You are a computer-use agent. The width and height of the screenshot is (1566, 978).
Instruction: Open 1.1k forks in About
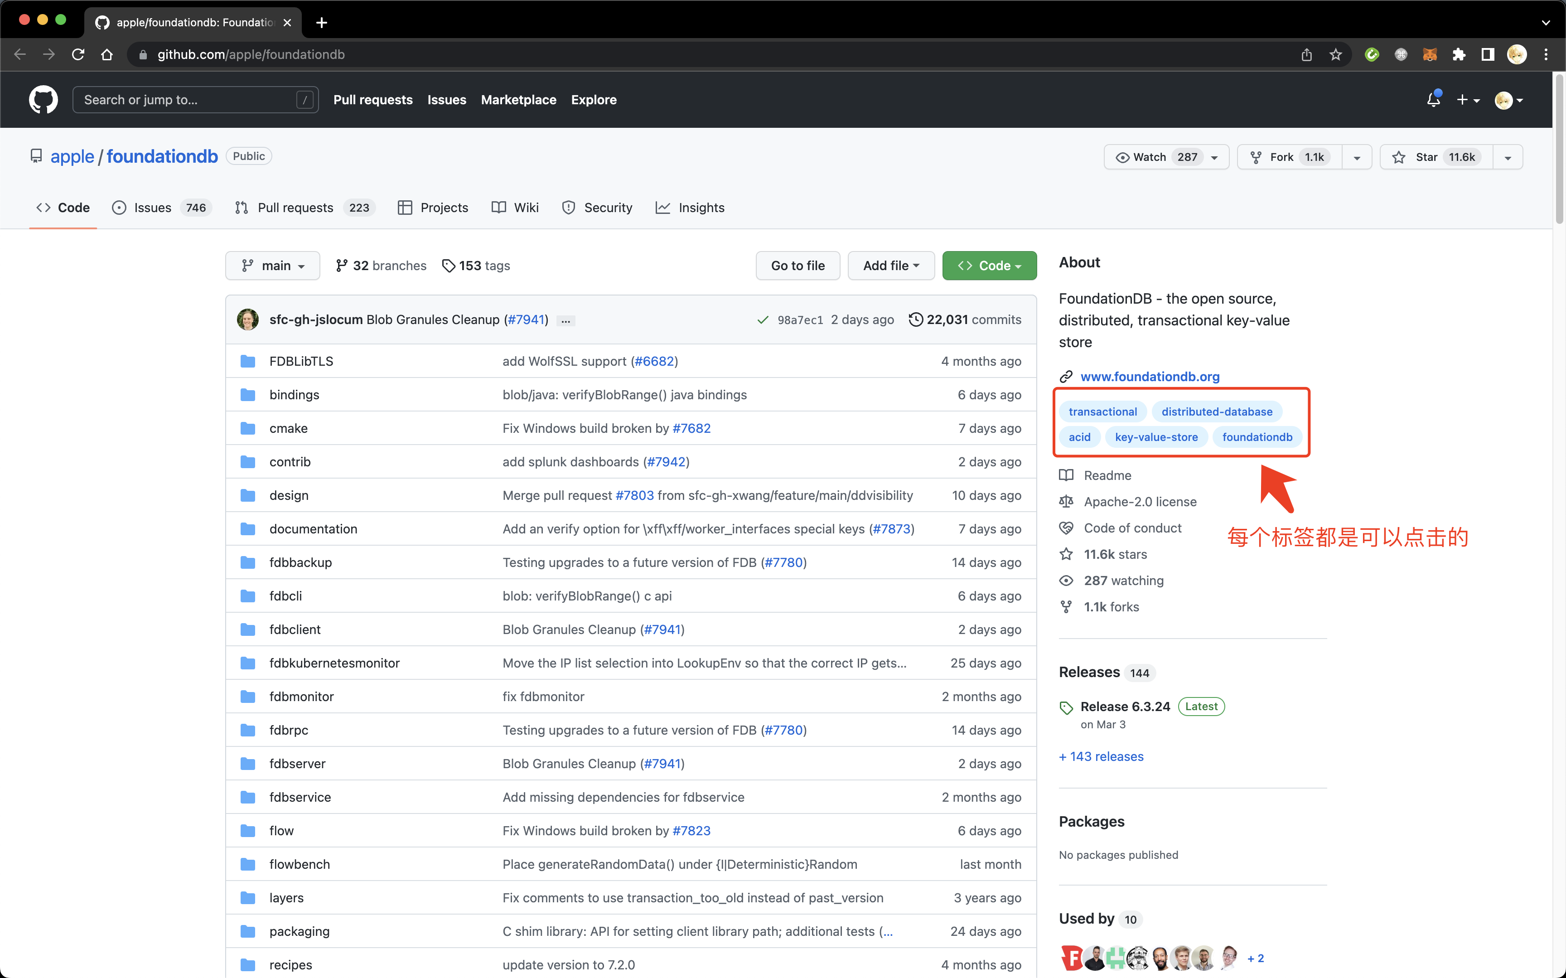(1112, 607)
